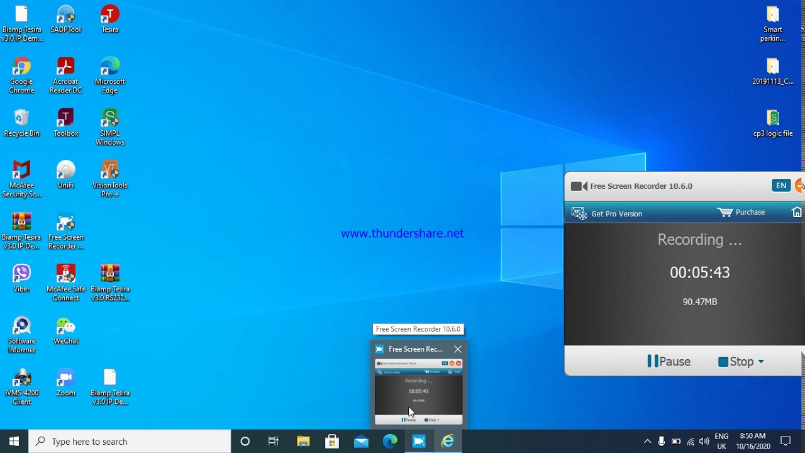Open Software Informer shortcut
This screenshot has width=805, height=453.
pos(21,335)
